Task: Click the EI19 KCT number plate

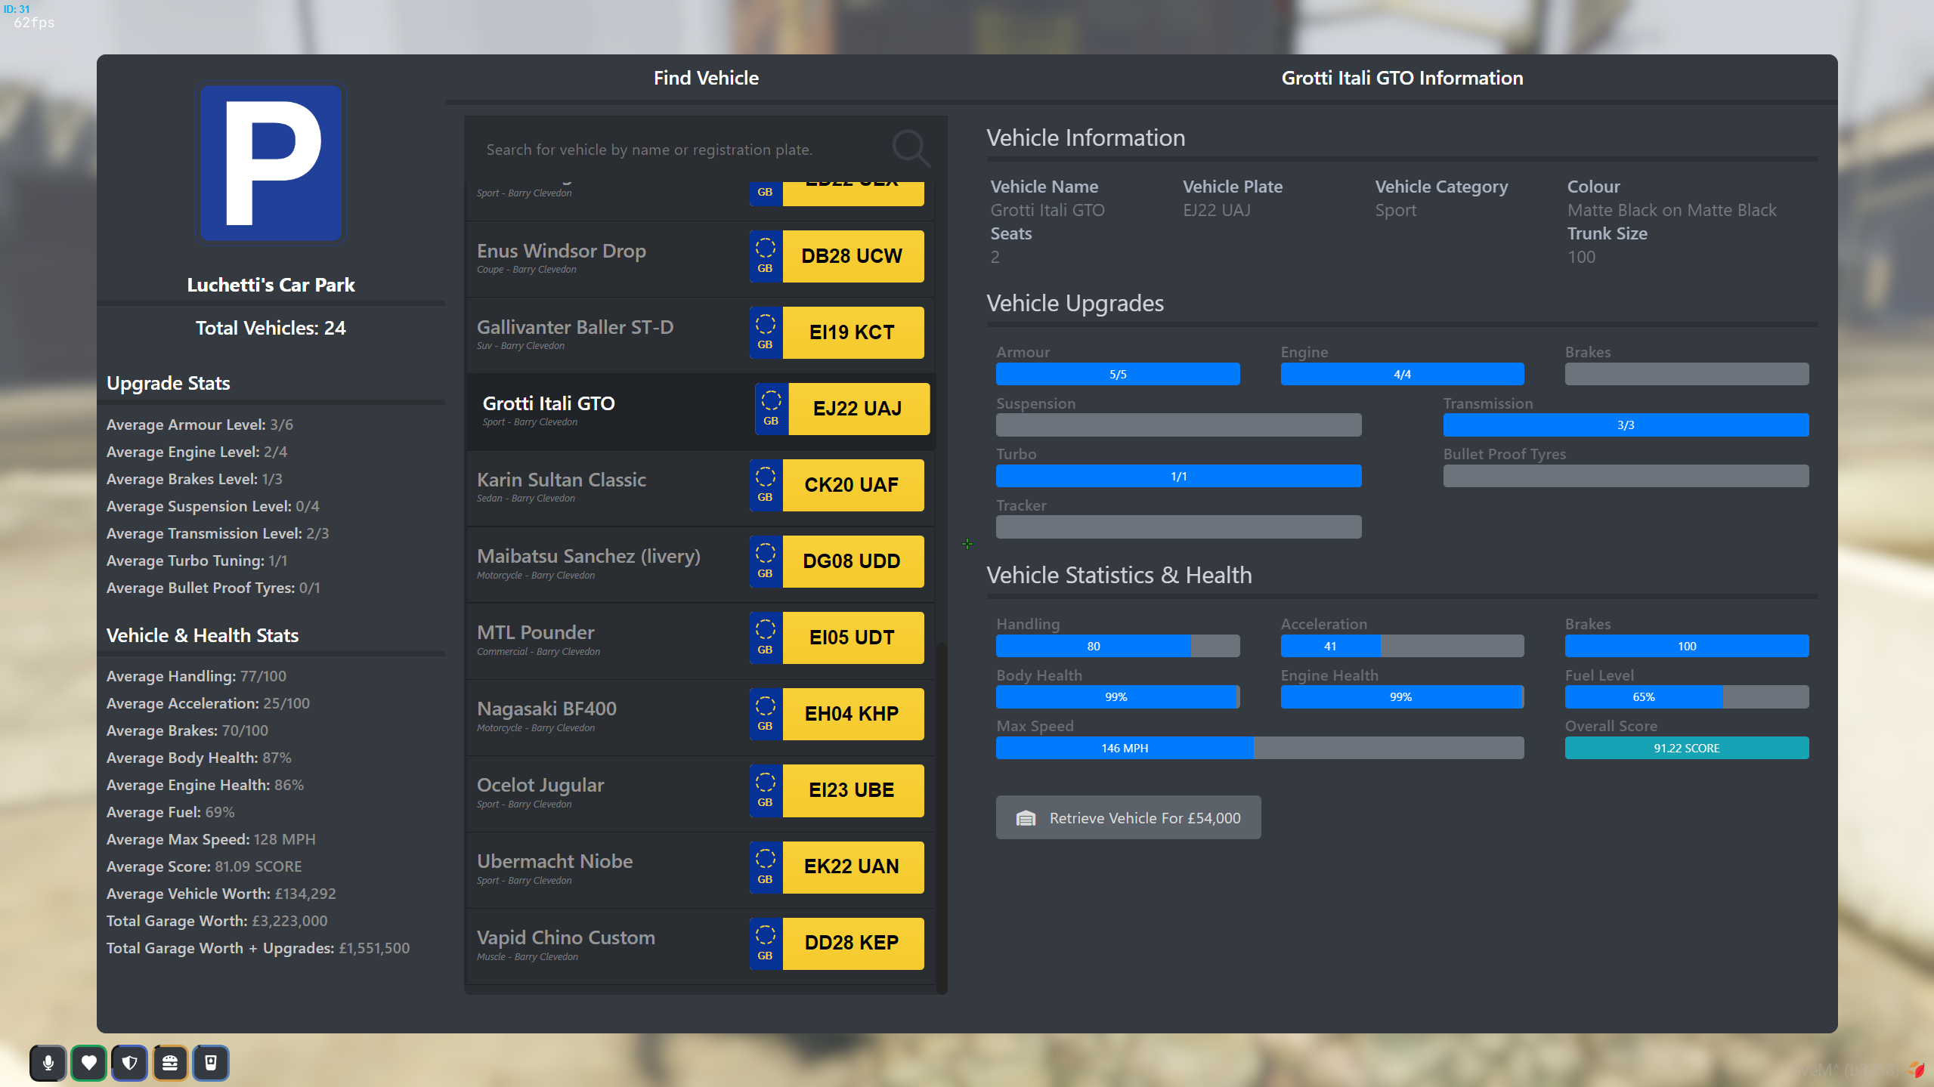Action: pos(851,332)
